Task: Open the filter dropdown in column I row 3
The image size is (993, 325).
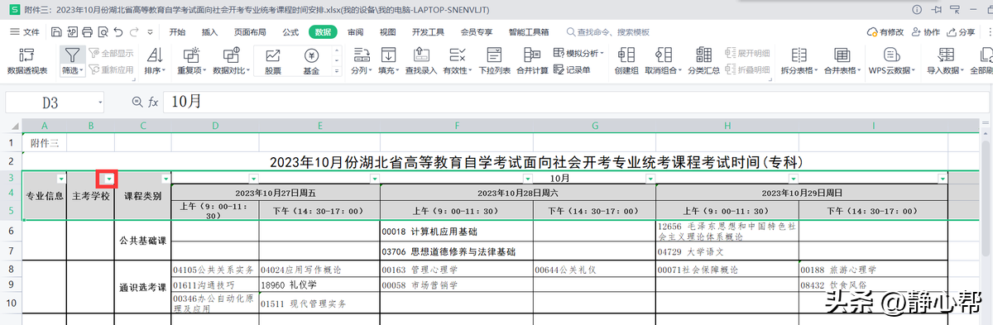Action: pyautogui.click(x=942, y=179)
